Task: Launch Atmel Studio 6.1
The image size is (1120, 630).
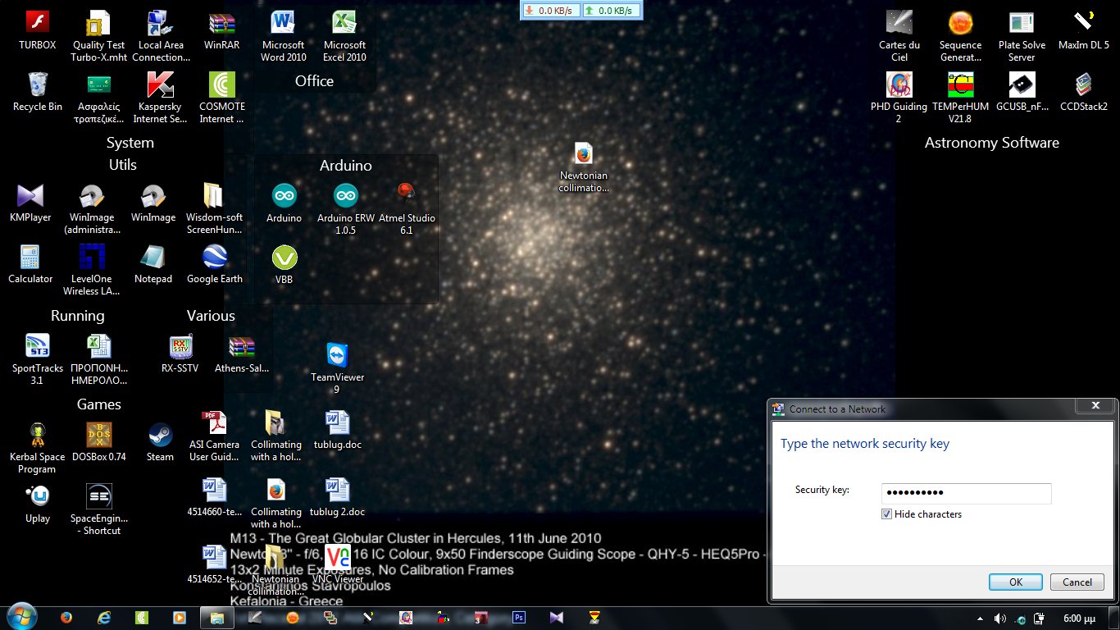Action: click(407, 209)
